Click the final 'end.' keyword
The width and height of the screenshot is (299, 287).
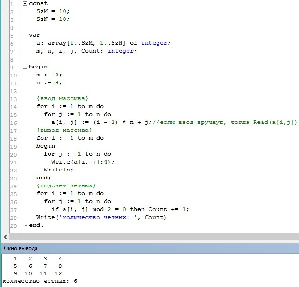click(36, 225)
